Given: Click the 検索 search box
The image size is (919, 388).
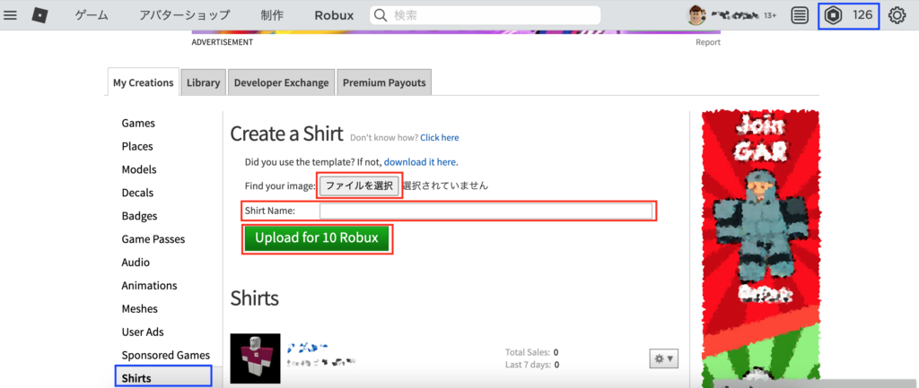Looking at the screenshot, I should point(485,15).
